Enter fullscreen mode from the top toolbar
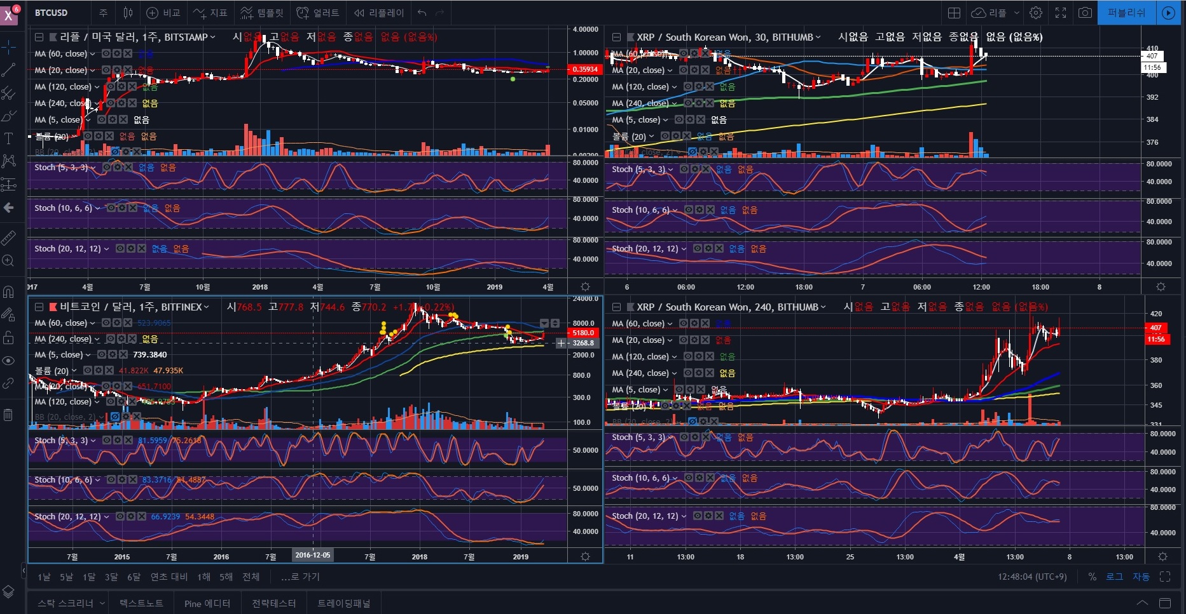This screenshot has height=614, width=1186. pyautogui.click(x=1061, y=13)
